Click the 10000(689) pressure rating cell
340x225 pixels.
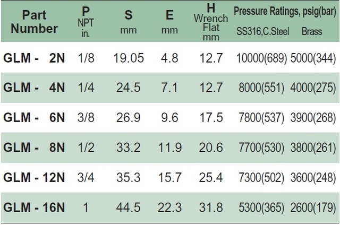tap(261, 58)
